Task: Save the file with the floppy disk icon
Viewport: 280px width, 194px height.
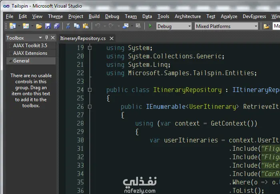Action: [x=48, y=26]
